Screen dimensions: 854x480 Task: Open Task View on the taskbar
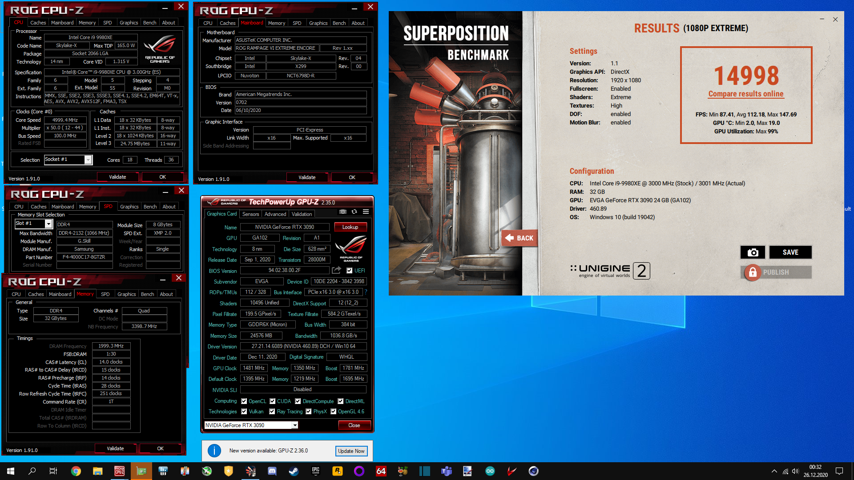pyautogui.click(x=53, y=471)
